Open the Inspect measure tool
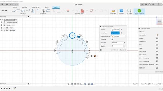This screenshot has height=91, width=163. [x=113, y=11]
